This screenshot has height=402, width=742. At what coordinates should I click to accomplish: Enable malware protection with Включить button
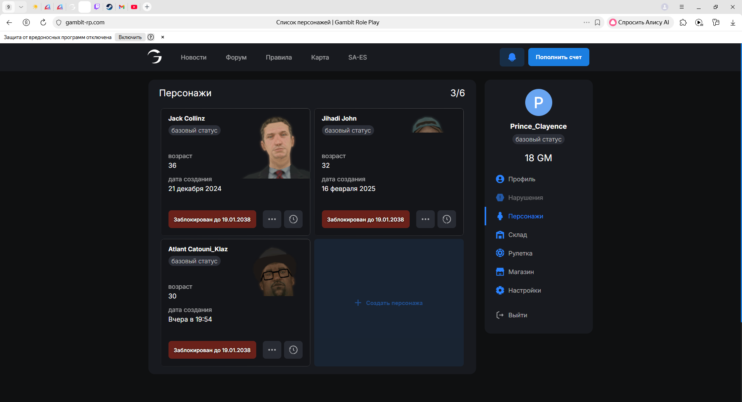pyautogui.click(x=130, y=37)
